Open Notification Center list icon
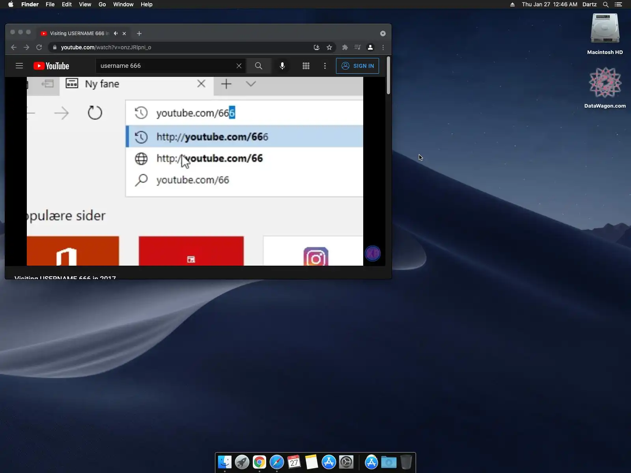Screen dimensions: 631x473 pyautogui.click(x=618, y=4)
